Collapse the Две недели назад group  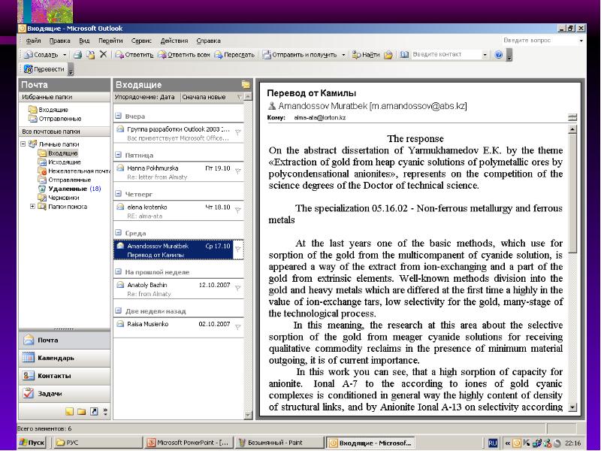click(x=119, y=310)
